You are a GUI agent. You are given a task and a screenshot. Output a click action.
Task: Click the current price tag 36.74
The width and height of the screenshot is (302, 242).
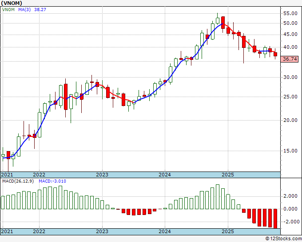290,59
